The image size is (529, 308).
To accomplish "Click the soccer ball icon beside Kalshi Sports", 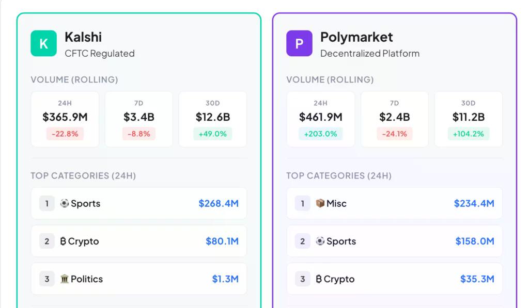I will 65,203.
